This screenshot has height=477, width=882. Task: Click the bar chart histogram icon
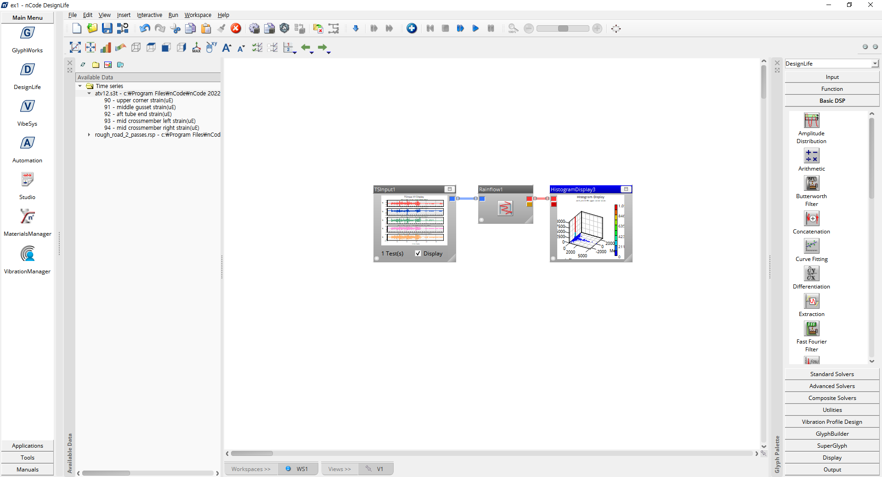pos(105,47)
